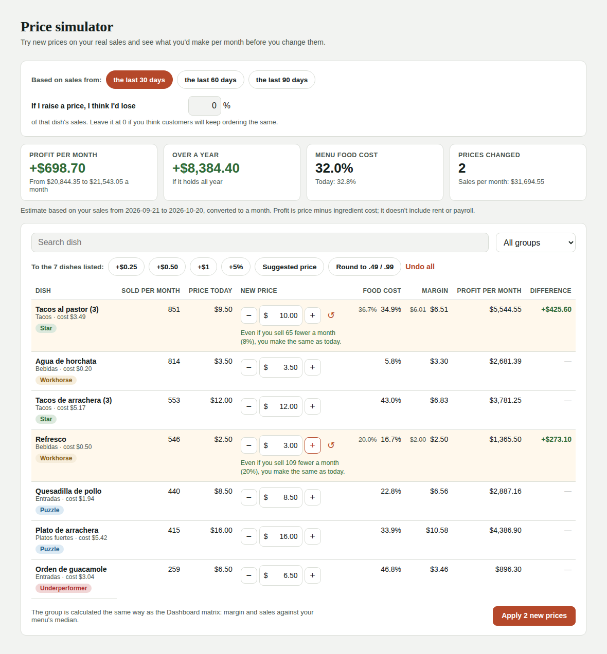Screen dimensions: 607x654
Task: Increase Plato de arrachera price
Action: [313, 536]
